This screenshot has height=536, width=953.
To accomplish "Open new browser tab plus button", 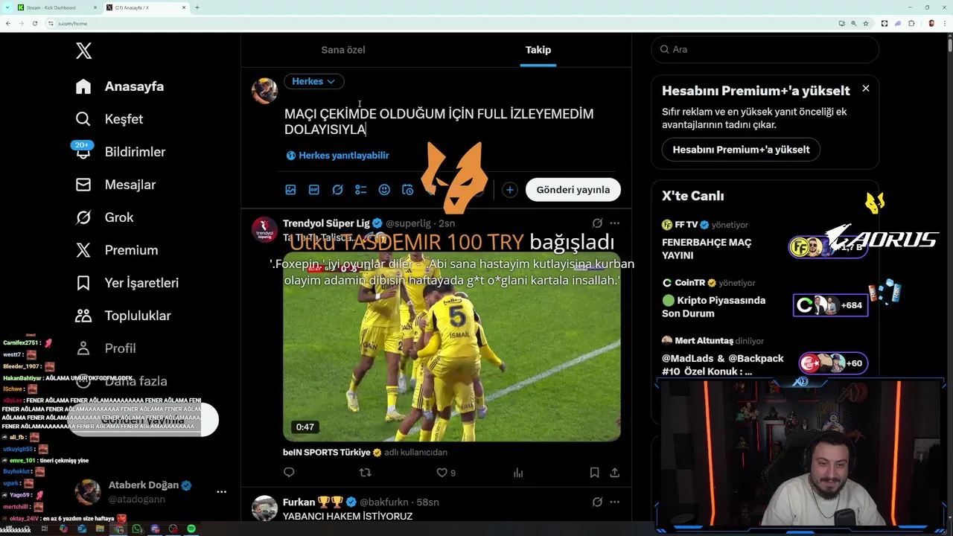I will point(197,7).
